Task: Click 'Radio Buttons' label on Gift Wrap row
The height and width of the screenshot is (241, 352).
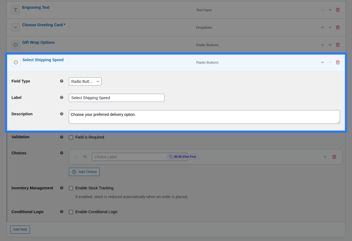Action: [207, 45]
